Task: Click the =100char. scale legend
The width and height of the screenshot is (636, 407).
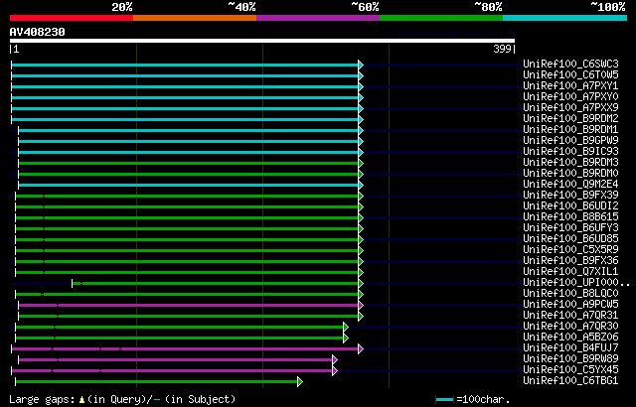Action: (473, 400)
